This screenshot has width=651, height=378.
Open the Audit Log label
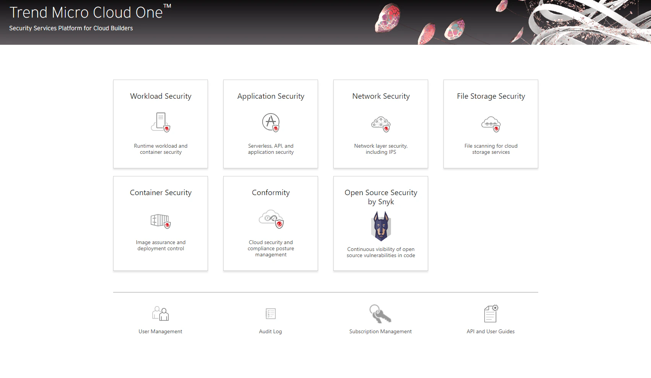pyautogui.click(x=271, y=331)
